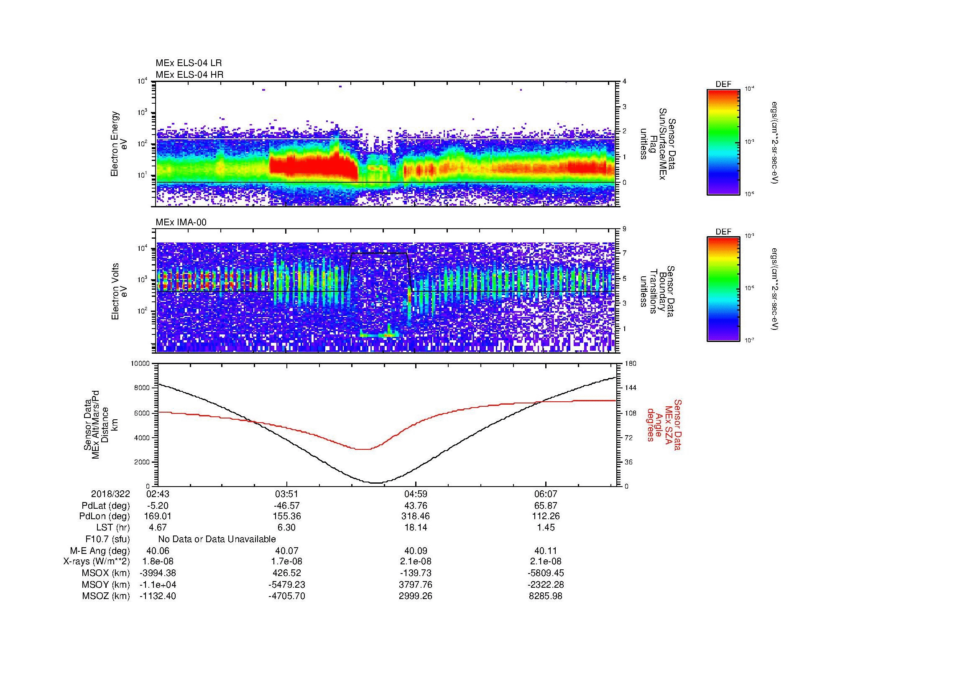The height and width of the screenshot is (691, 978).
Task: Select the "MEx IMA-00" panel title
Action: [x=181, y=222]
